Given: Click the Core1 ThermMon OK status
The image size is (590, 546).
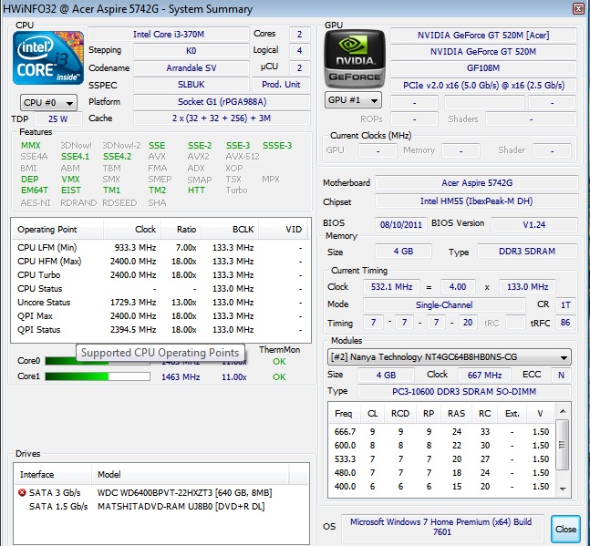Looking at the screenshot, I should click(x=279, y=376).
